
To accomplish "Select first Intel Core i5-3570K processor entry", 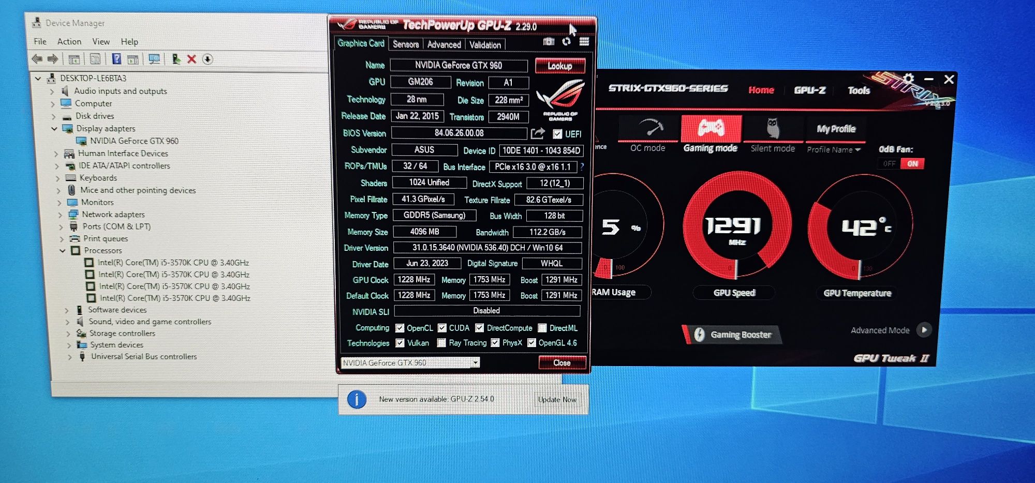I will pyautogui.click(x=173, y=263).
